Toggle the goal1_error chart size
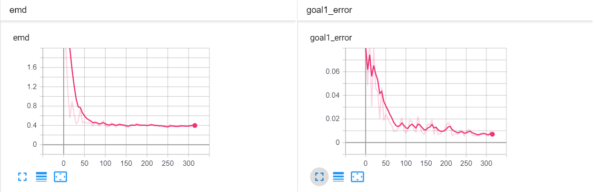Viewport: 594px width, 192px height. click(319, 177)
